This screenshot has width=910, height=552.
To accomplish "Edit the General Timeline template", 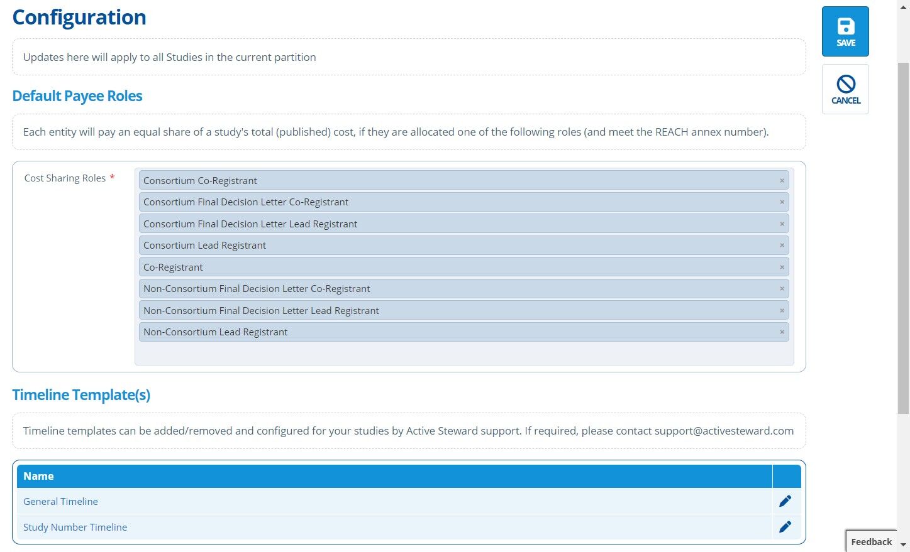I will click(785, 501).
